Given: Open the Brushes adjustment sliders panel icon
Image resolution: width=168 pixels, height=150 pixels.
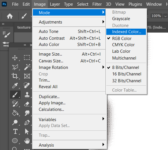Looking at the screenshot, I should point(6,44).
